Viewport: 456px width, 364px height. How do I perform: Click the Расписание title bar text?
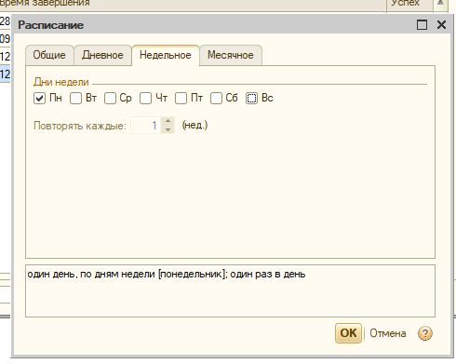(51, 25)
